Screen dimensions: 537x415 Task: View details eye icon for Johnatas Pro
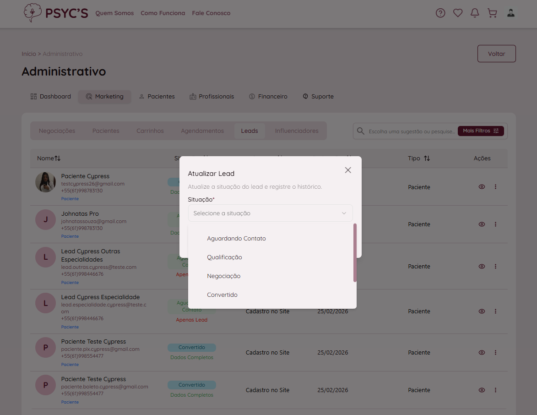pyautogui.click(x=482, y=224)
